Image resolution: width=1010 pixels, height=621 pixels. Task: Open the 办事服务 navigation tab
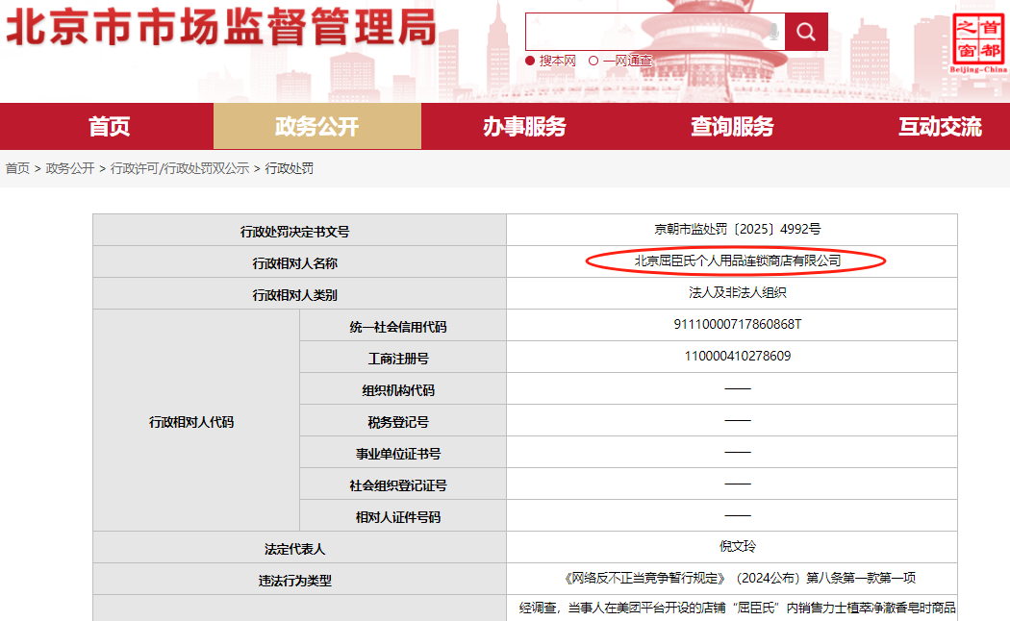point(524,126)
